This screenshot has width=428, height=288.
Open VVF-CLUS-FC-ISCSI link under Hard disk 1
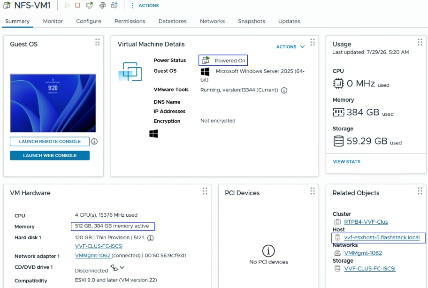[x=99, y=246]
